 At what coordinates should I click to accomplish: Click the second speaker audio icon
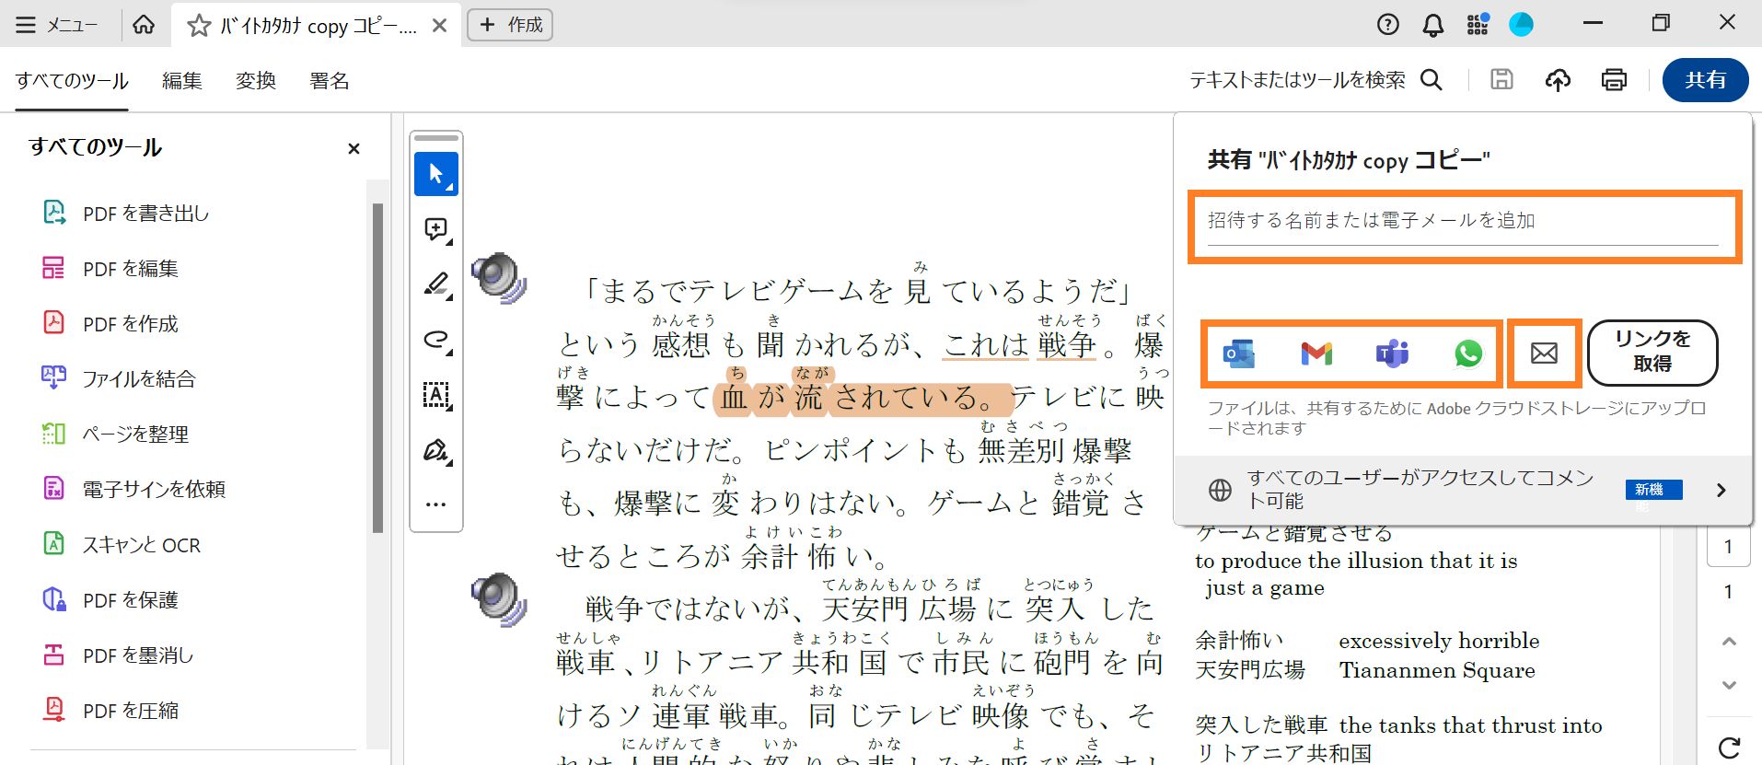498,598
